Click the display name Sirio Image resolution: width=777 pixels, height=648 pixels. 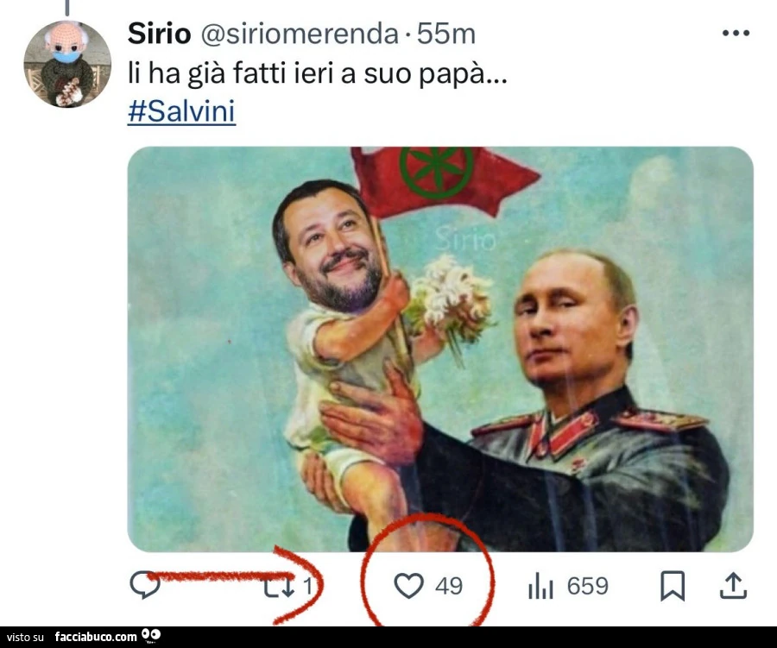[159, 35]
